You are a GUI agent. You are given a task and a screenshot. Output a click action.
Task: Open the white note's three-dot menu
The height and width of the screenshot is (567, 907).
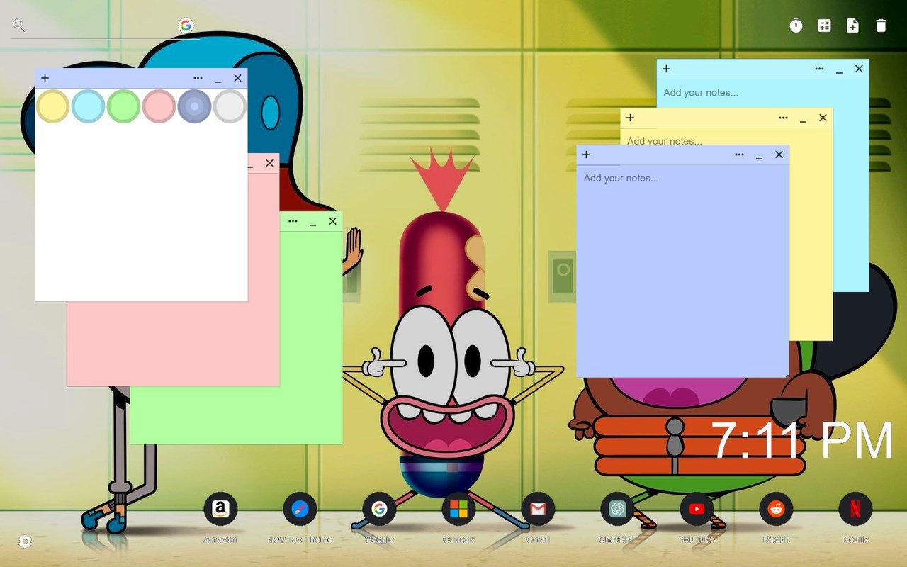pos(198,78)
